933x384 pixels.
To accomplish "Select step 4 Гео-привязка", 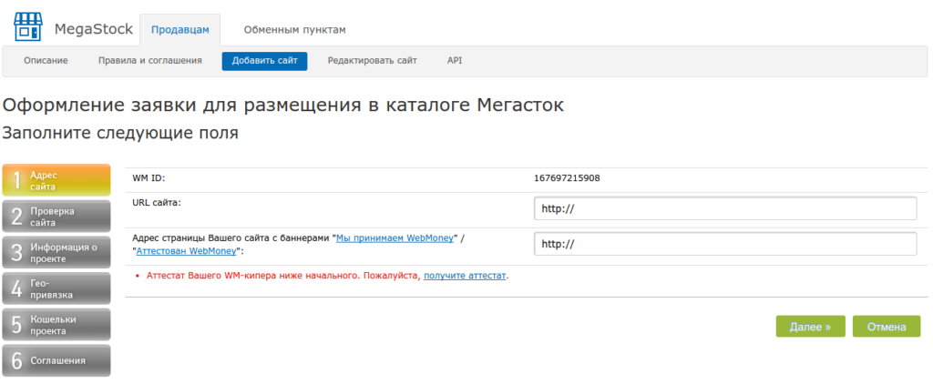I will (56, 288).
